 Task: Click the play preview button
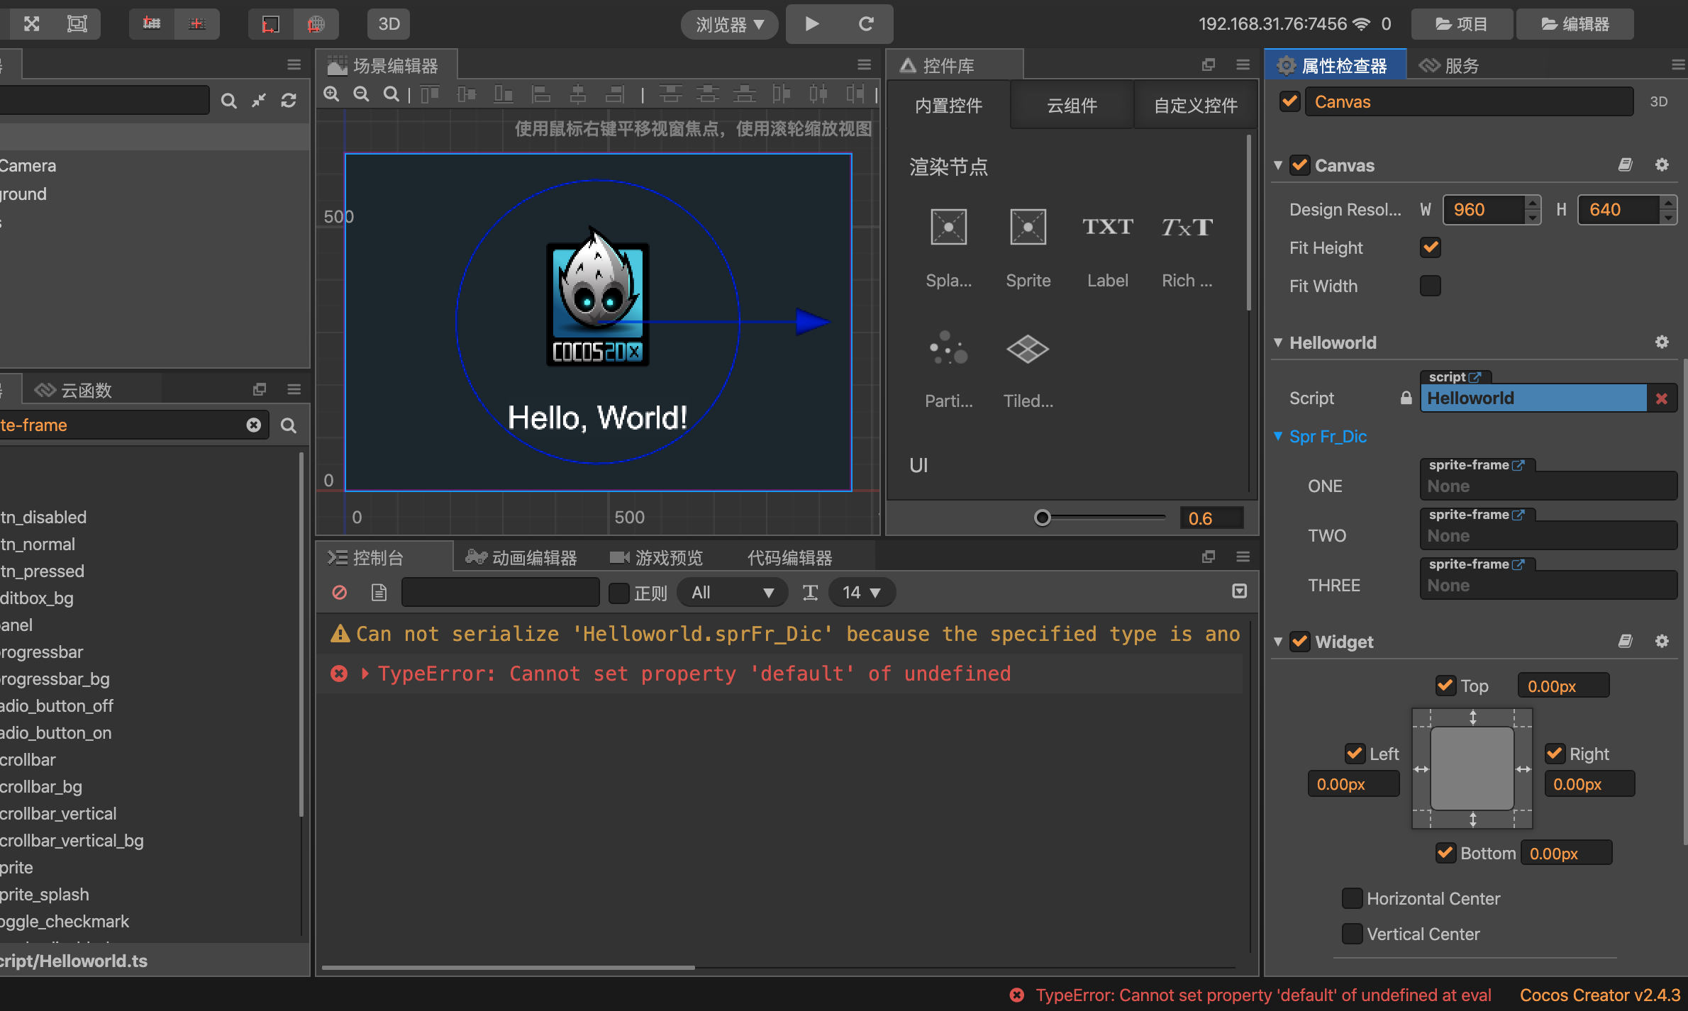812,24
